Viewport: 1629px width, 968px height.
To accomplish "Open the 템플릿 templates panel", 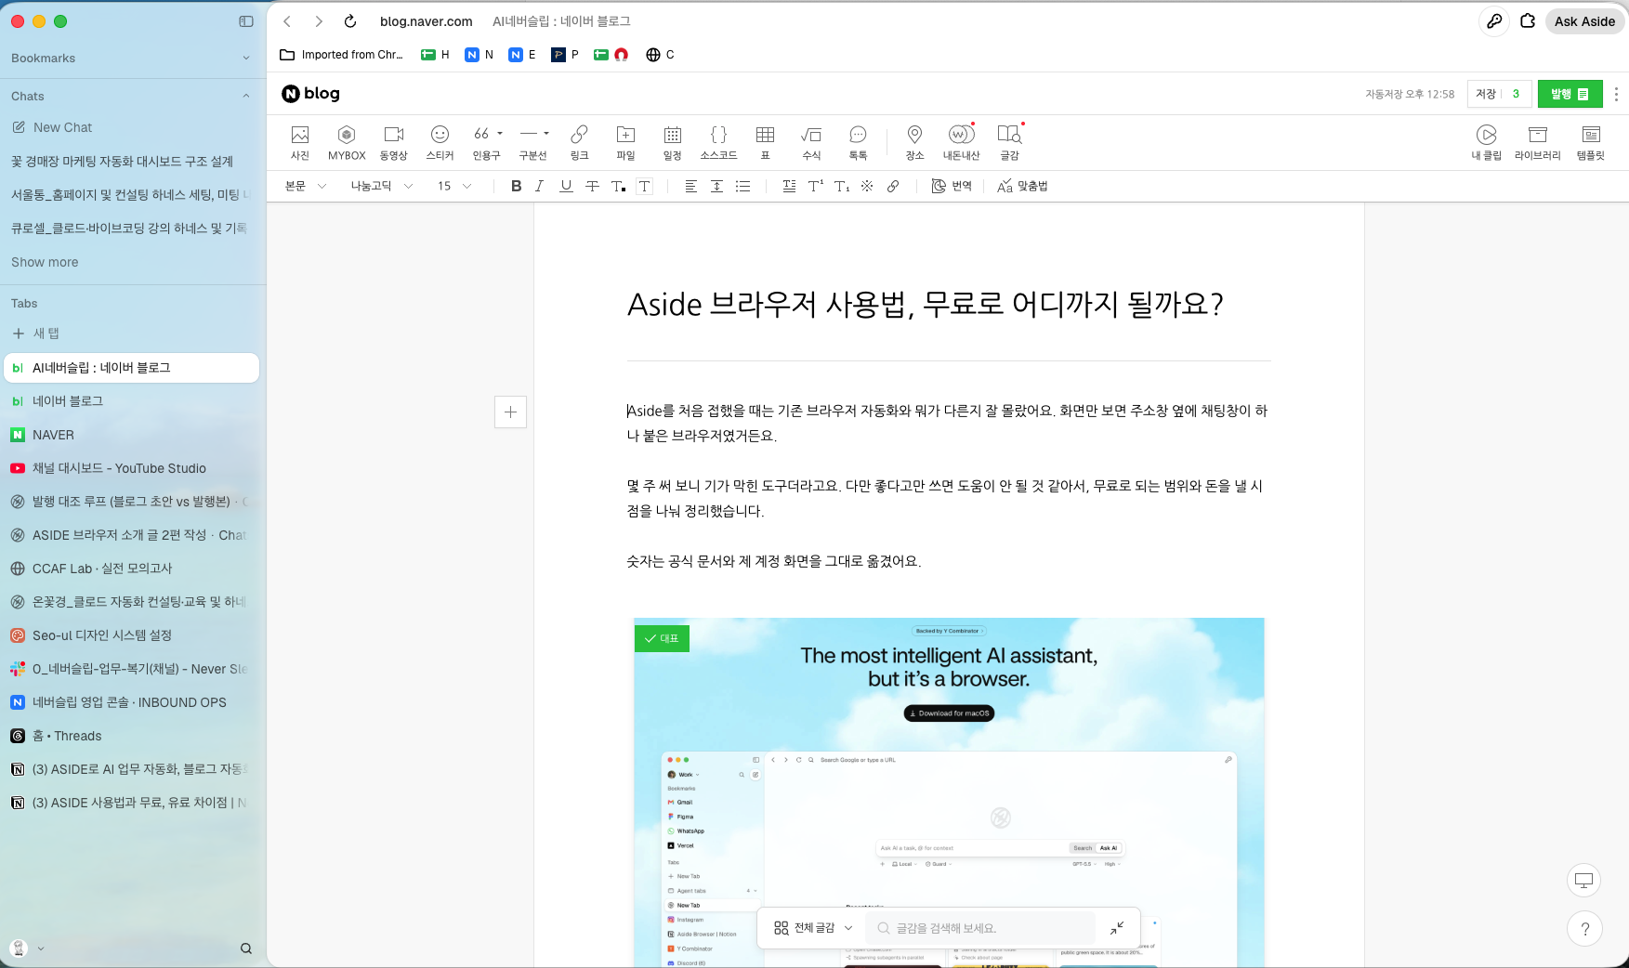I will [1590, 142].
